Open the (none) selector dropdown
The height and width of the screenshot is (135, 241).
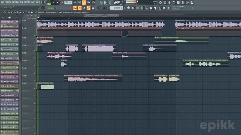[102, 8]
